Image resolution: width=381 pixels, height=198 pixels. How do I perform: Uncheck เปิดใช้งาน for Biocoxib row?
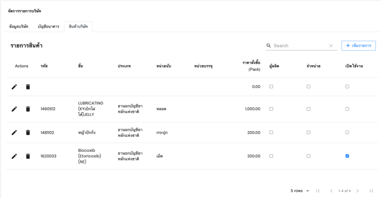click(x=347, y=156)
